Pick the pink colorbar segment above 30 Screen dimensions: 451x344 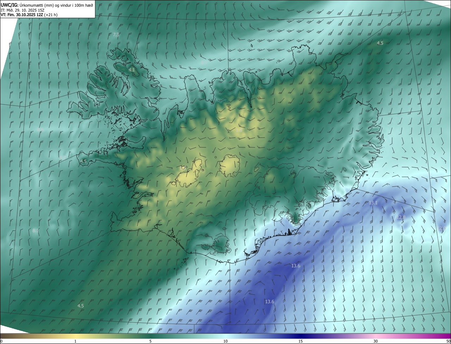point(376,336)
